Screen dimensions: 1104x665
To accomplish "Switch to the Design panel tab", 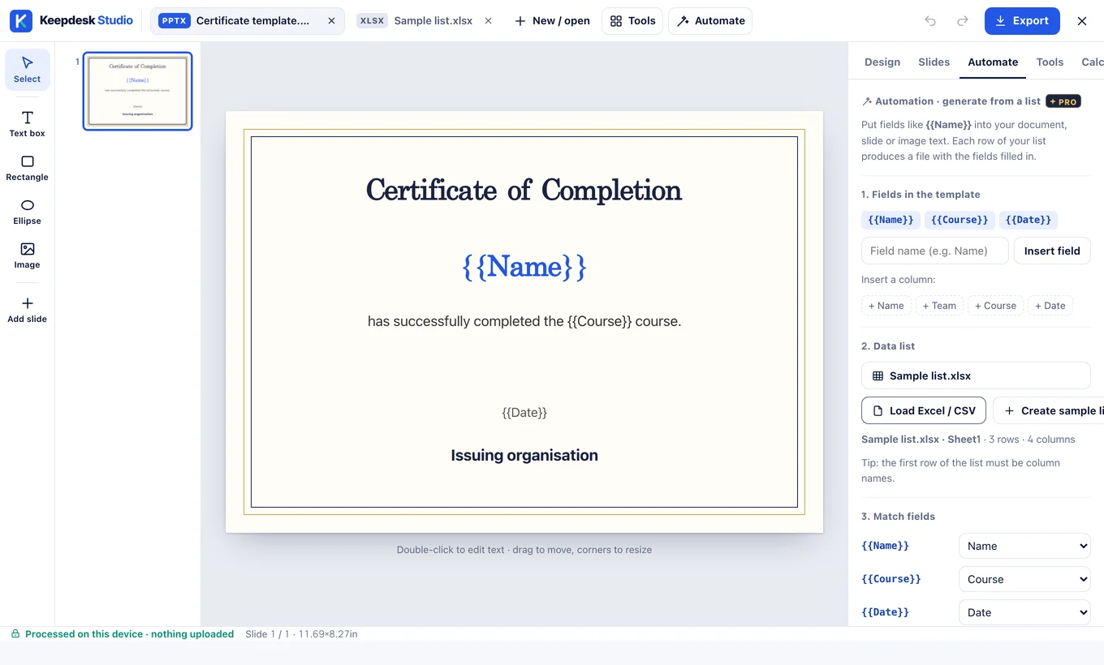I will point(882,62).
